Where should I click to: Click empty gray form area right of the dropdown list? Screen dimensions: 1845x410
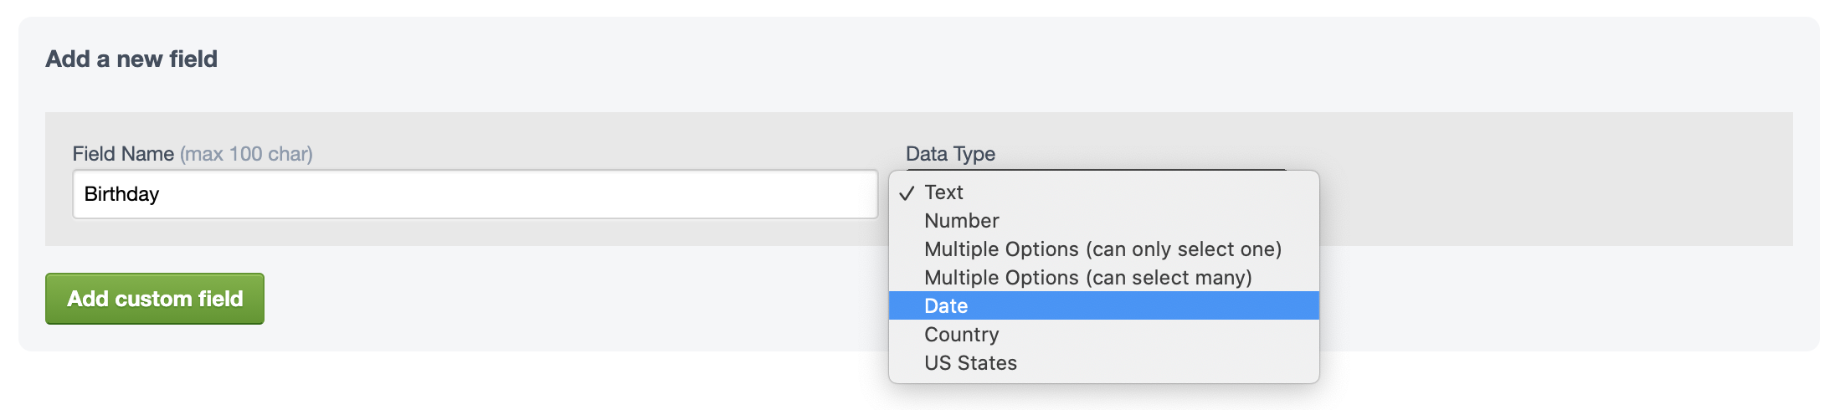[x=1549, y=192]
